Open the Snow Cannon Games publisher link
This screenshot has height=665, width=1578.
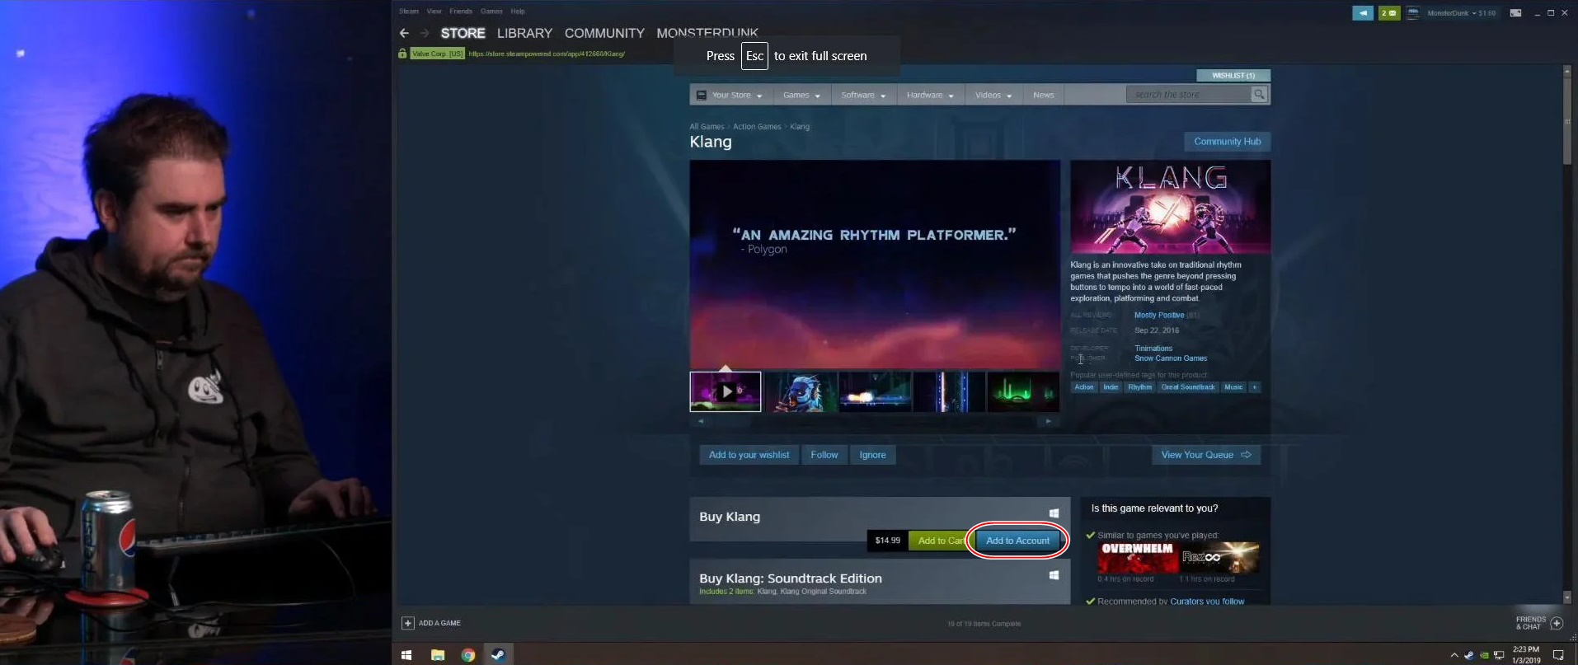tap(1171, 358)
